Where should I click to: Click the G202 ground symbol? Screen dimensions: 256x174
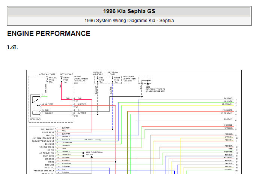[148, 83]
